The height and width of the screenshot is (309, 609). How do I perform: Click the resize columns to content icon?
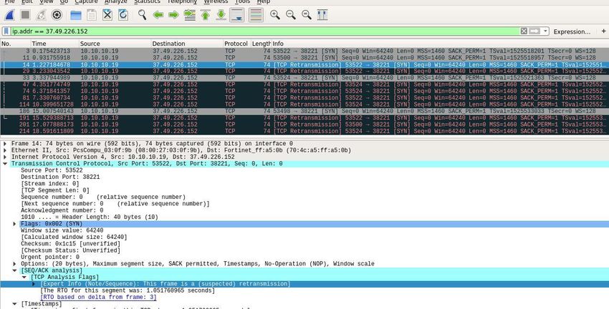[322, 15]
